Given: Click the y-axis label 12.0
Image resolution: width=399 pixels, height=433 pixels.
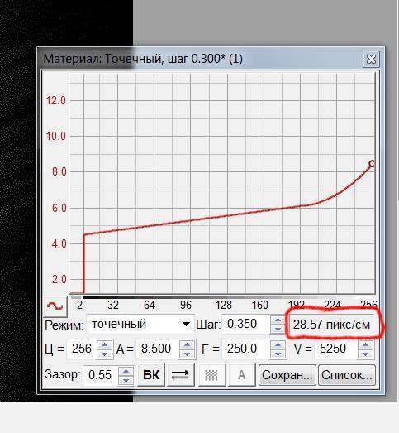Looking at the screenshot, I should point(56,100).
